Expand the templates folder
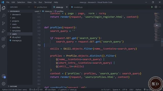Image resolution: width=163 pixels, height=91 pixels. (16, 31)
